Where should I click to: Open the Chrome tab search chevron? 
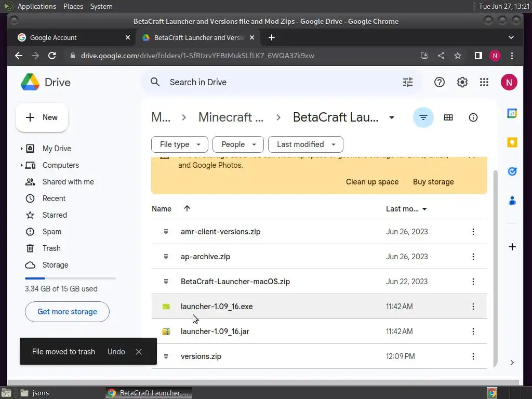[511, 37]
